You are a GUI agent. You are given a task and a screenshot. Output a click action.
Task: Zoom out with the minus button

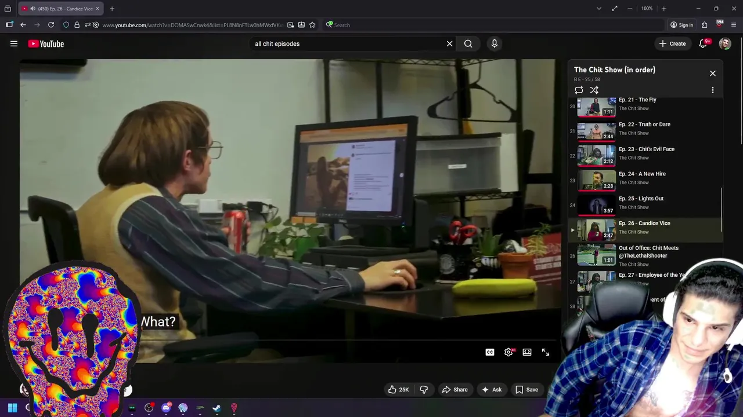630,9
